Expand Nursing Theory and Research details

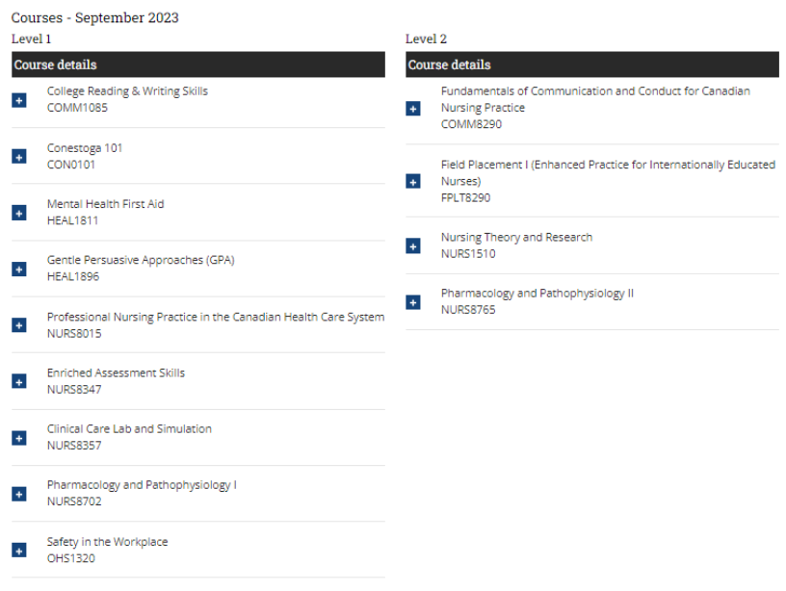pyautogui.click(x=413, y=246)
